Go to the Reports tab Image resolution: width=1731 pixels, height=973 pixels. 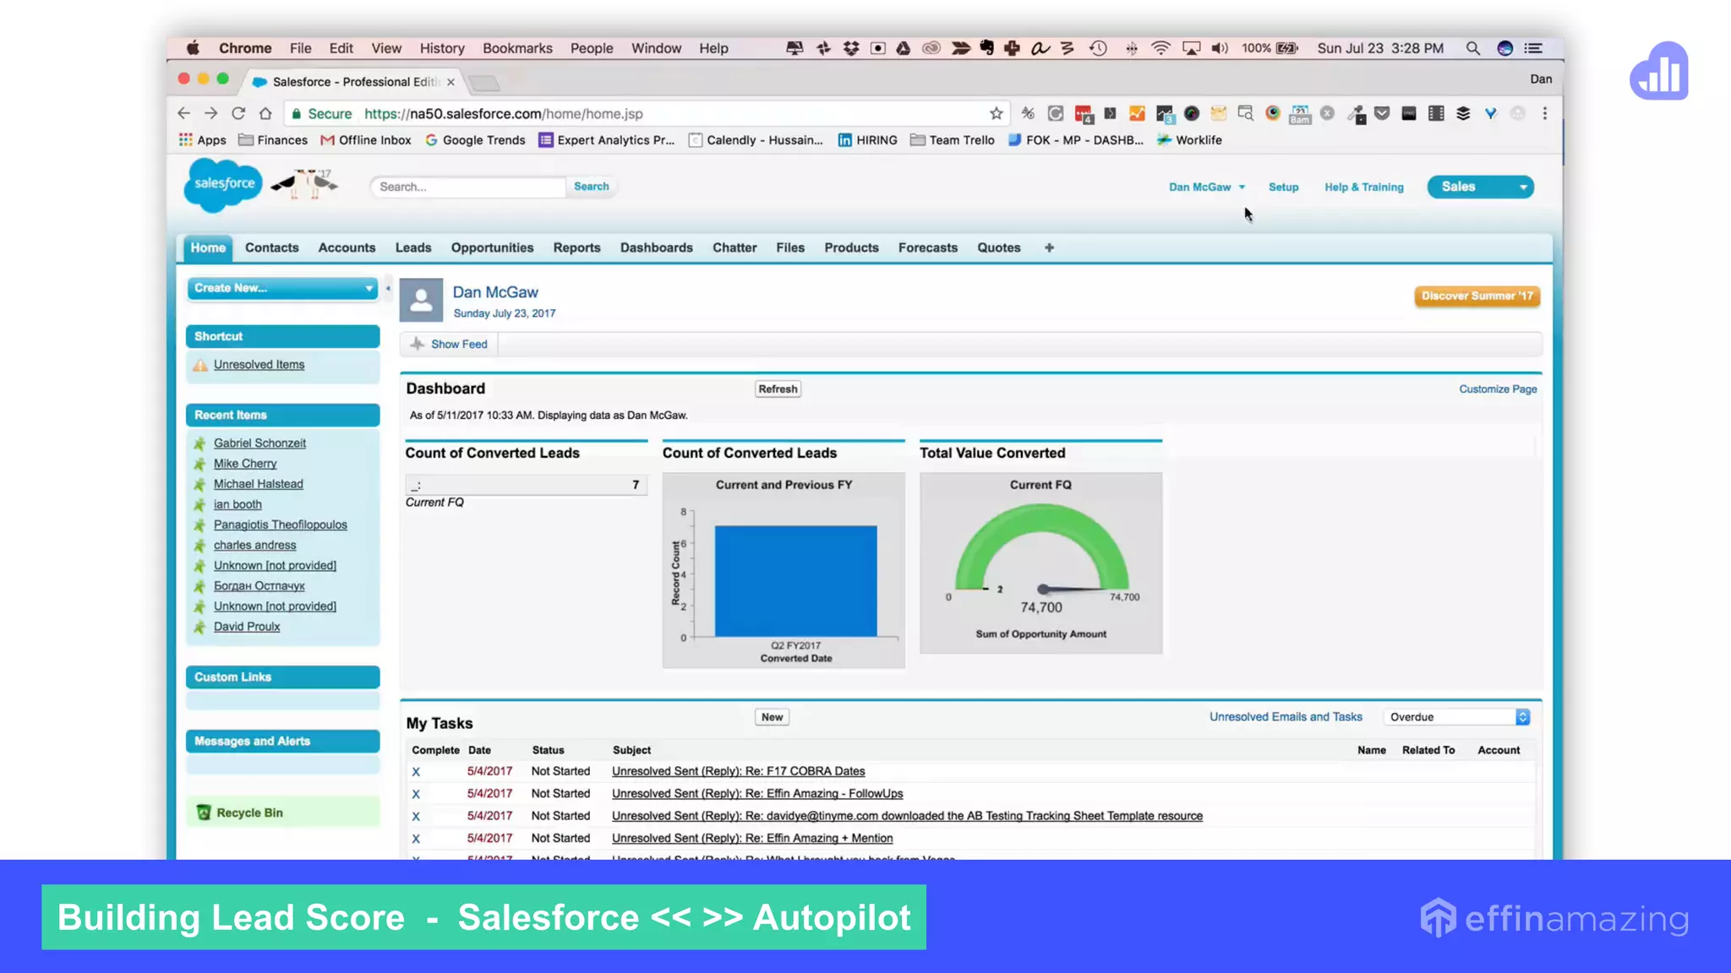click(576, 247)
